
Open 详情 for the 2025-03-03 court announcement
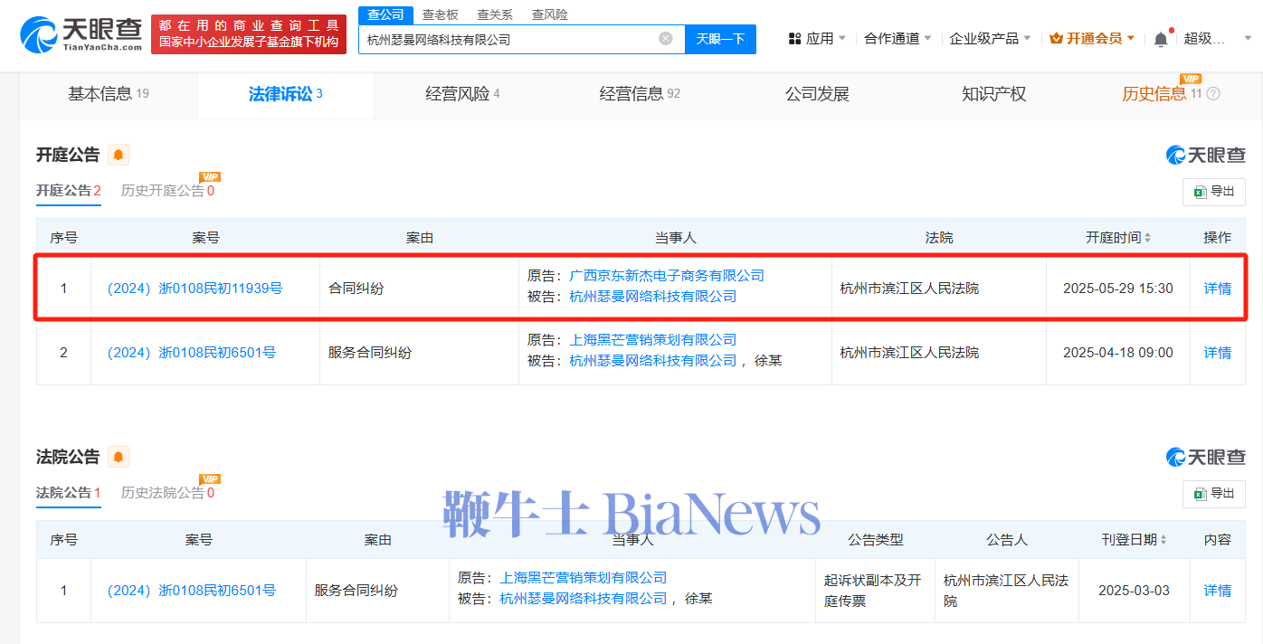1217,591
